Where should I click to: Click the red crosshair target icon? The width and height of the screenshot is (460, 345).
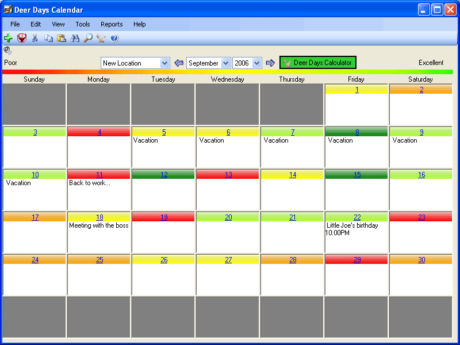click(x=22, y=38)
